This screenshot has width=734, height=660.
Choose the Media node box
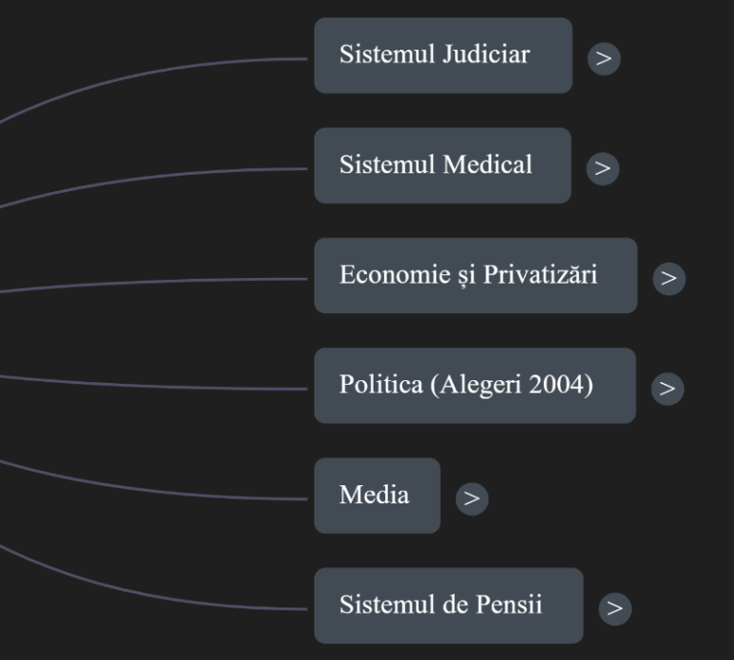(x=378, y=496)
